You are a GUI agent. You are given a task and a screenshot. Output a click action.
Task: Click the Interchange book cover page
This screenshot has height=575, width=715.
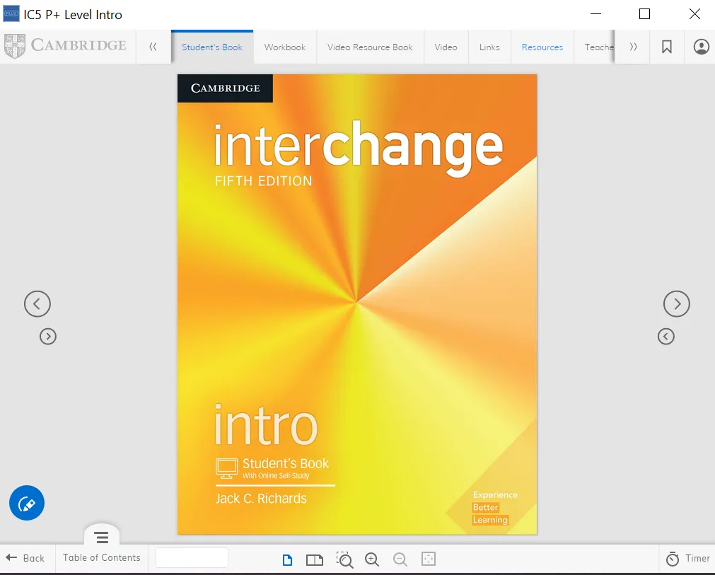pyautogui.click(x=357, y=304)
